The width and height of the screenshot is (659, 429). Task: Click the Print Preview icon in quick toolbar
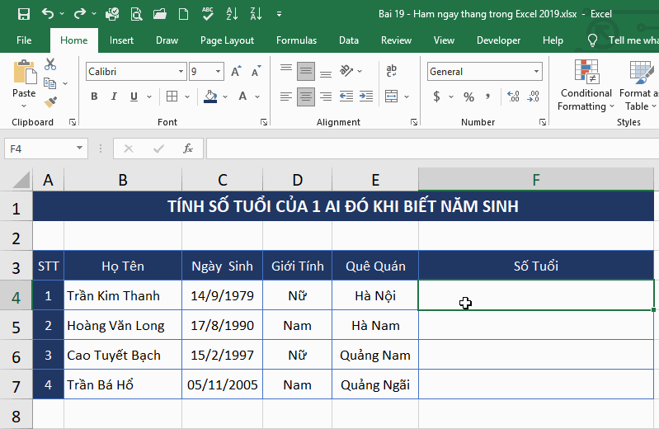point(136,14)
